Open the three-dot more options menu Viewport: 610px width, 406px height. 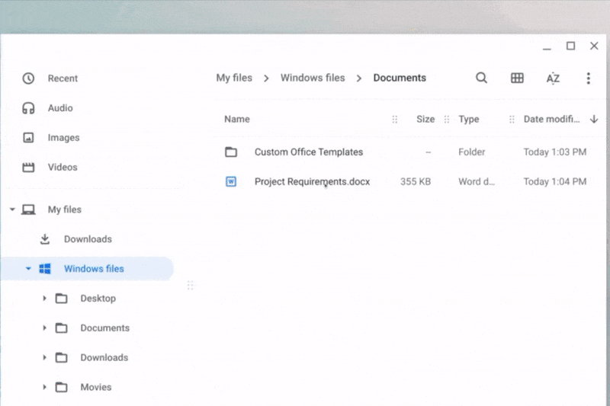point(588,78)
